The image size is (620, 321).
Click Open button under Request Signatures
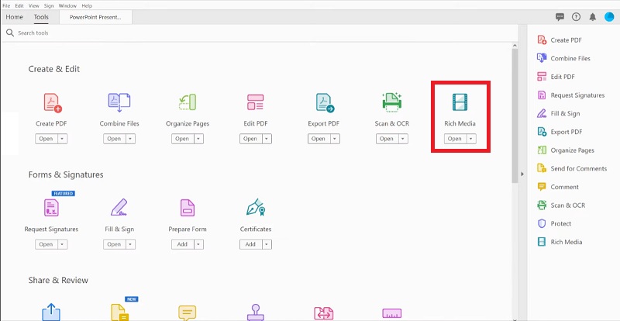point(46,244)
